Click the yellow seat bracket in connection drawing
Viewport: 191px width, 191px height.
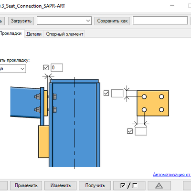coord(43,141)
